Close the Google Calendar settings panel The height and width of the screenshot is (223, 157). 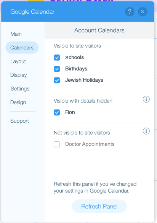[143, 12]
